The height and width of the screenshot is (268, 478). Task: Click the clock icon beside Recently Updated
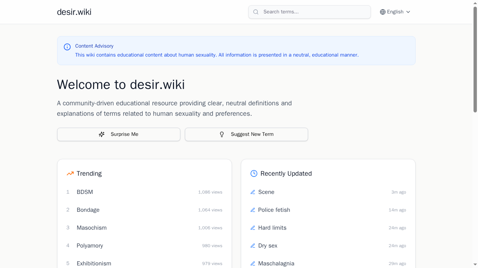tap(254, 173)
